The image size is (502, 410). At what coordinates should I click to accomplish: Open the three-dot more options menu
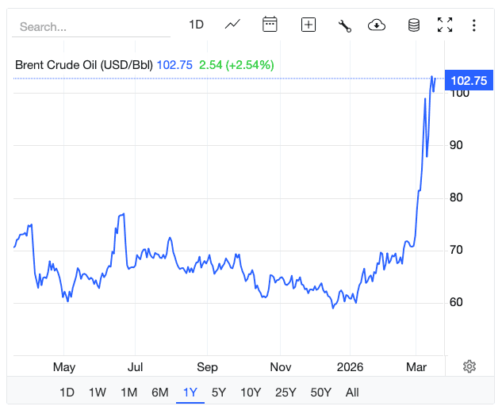[473, 25]
